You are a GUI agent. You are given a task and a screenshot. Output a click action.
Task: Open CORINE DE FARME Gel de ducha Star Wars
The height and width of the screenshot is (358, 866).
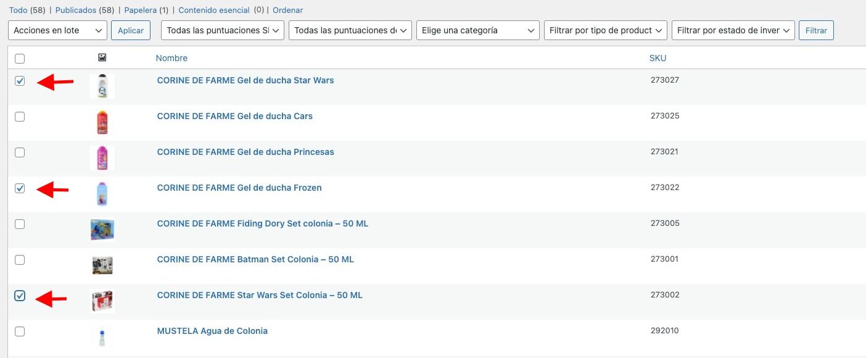pos(245,80)
